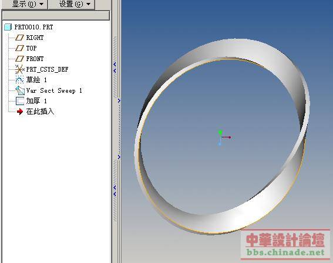Click the Var Sect Sweep 1 icon

coord(20,90)
